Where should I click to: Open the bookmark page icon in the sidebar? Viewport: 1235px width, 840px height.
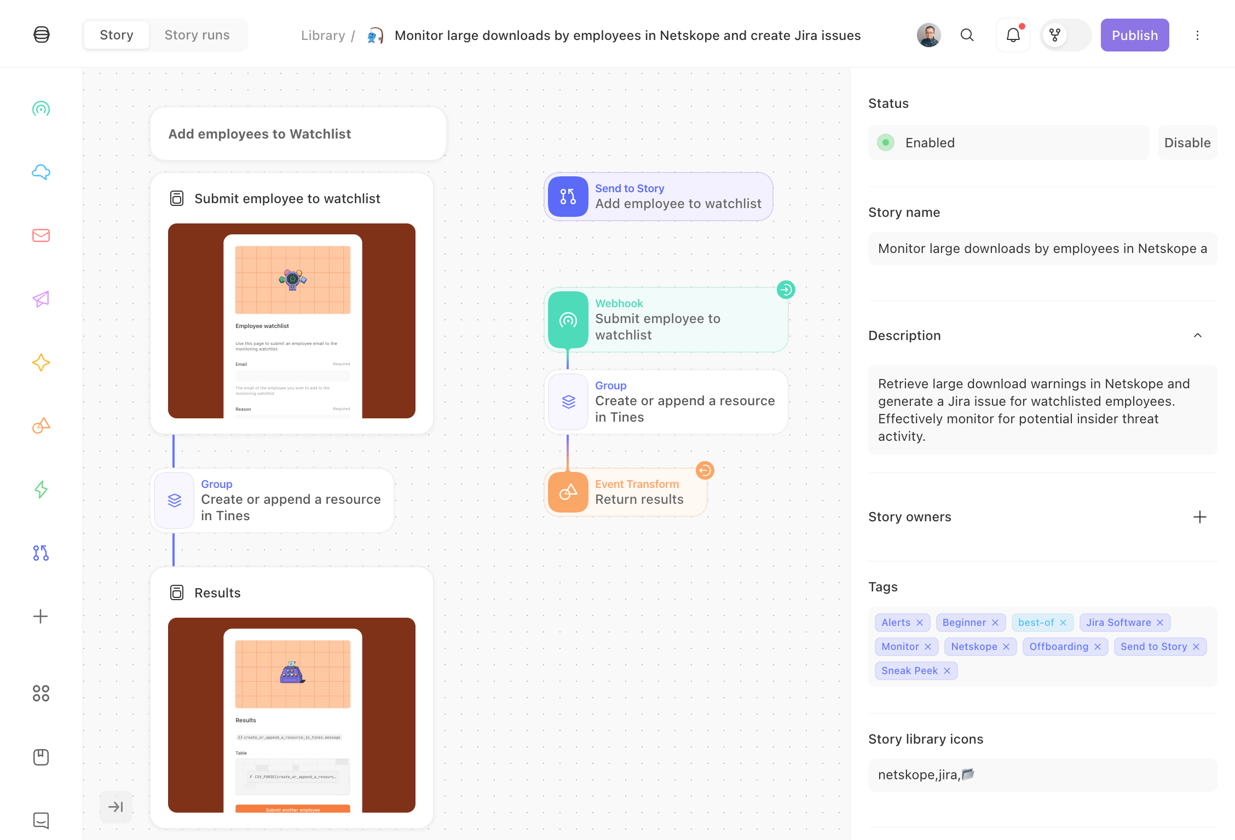[41, 757]
